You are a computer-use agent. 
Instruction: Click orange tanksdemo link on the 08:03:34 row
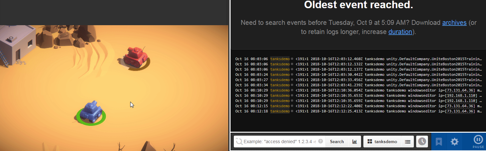(280, 85)
